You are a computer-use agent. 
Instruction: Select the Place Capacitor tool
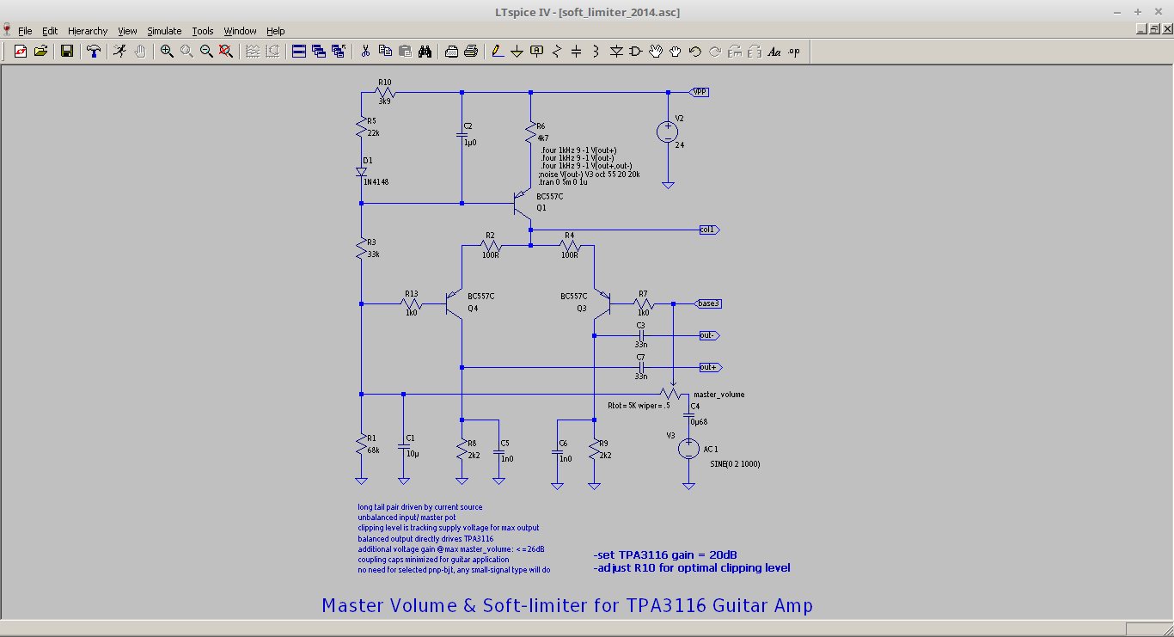click(x=577, y=52)
